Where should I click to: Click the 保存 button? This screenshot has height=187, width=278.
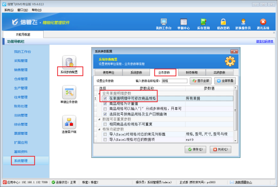(195, 149)
